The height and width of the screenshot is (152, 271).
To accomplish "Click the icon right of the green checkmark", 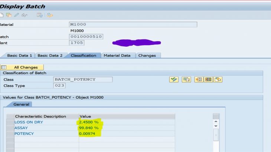I will tap(186, 79).
